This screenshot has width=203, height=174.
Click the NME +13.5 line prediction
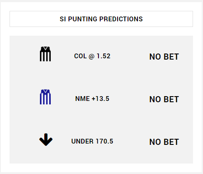pos(92,99)
